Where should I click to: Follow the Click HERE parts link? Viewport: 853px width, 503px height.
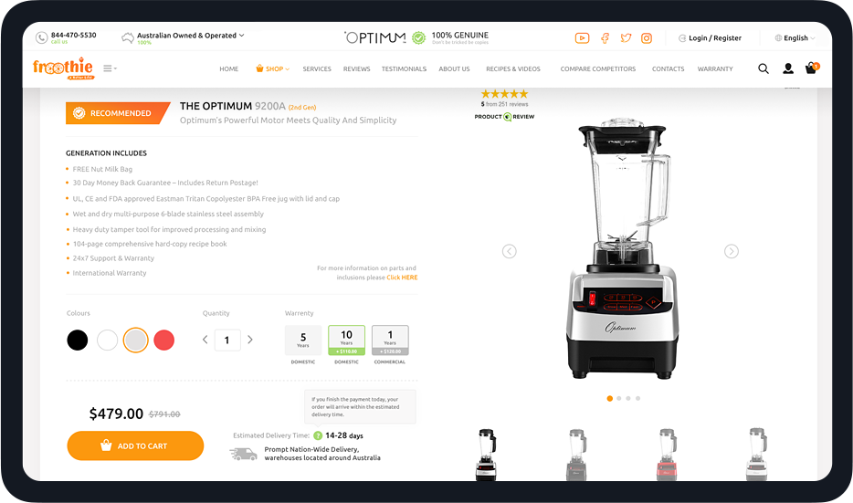(402, 278)
